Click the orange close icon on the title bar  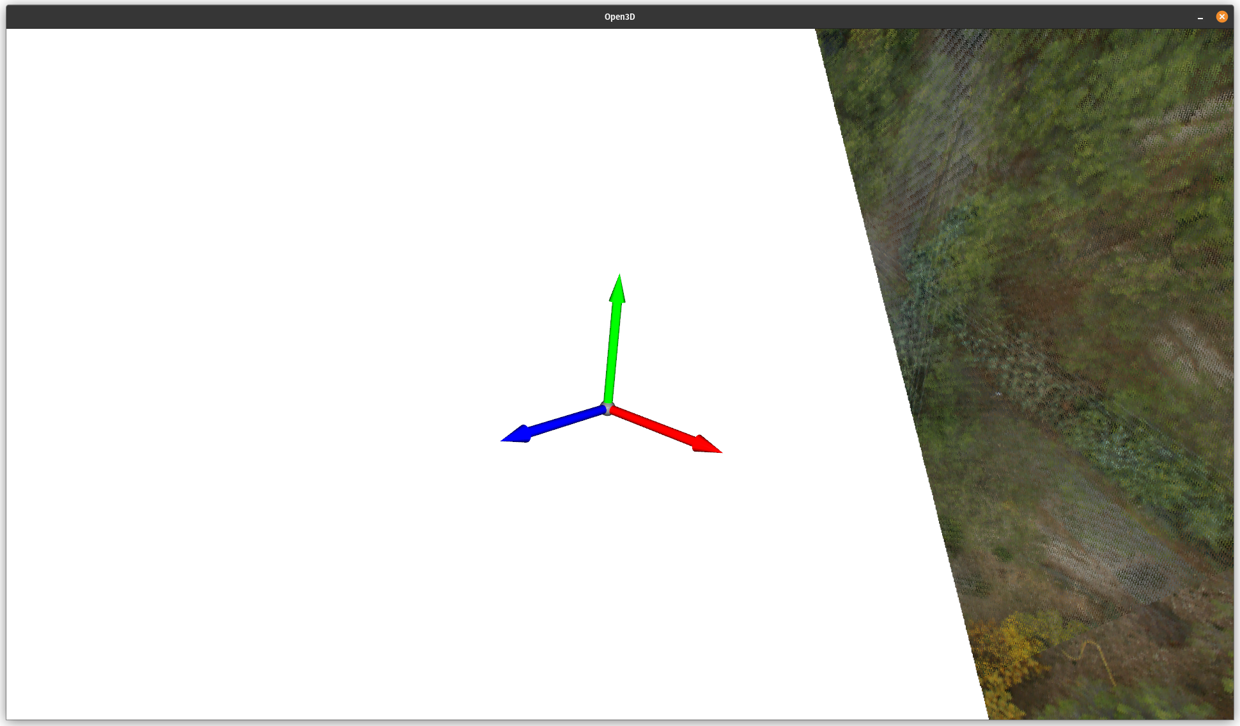pos(1222,16)
